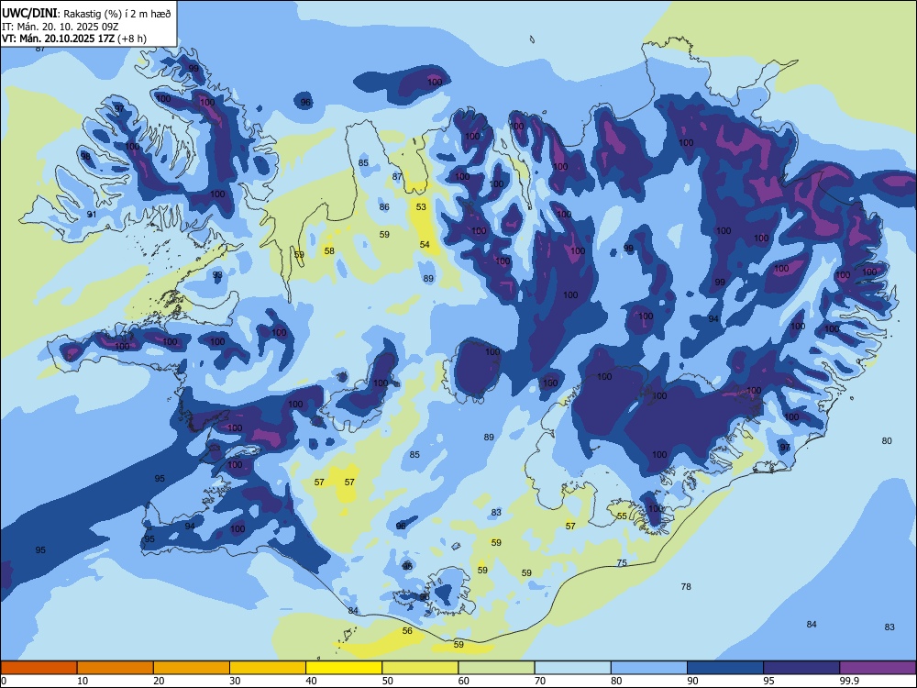
Task: Click the legend tick label '60'
Action: 464,681
